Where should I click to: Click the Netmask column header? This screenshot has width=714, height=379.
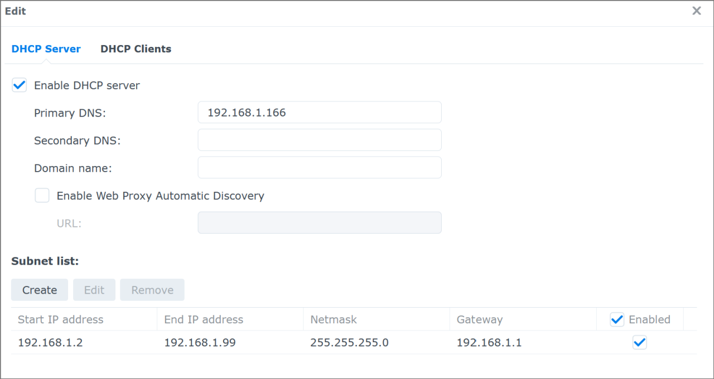334,319
